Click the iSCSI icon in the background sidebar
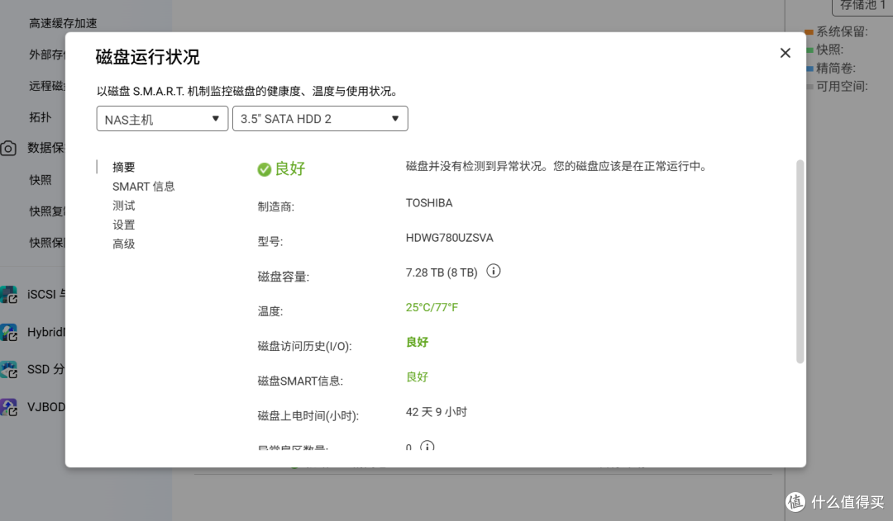 pos(8,295)
